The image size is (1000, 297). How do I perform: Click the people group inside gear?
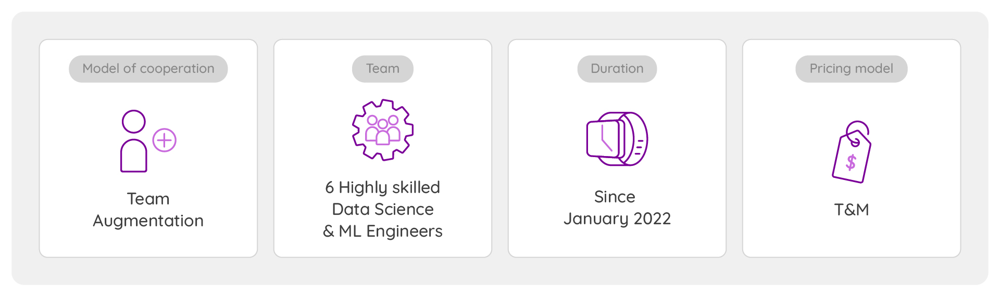[383, 130]
